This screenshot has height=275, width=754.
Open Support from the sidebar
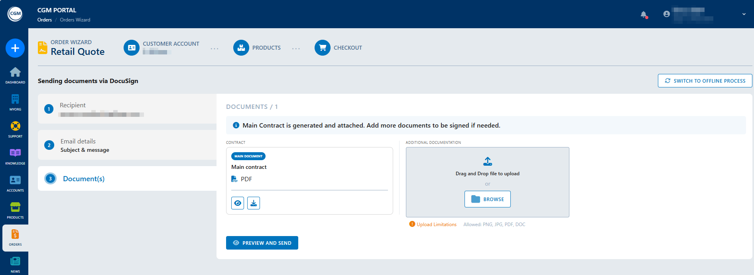pos(15,129)
